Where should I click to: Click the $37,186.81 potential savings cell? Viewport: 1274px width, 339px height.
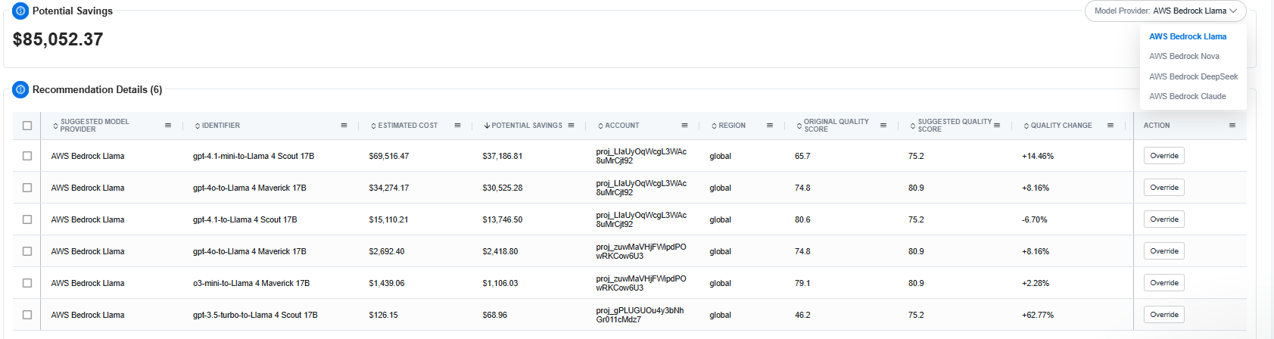[x=503, y=156]
